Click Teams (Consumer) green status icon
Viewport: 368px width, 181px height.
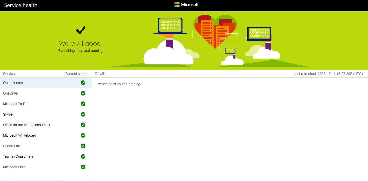click(83, 156)
